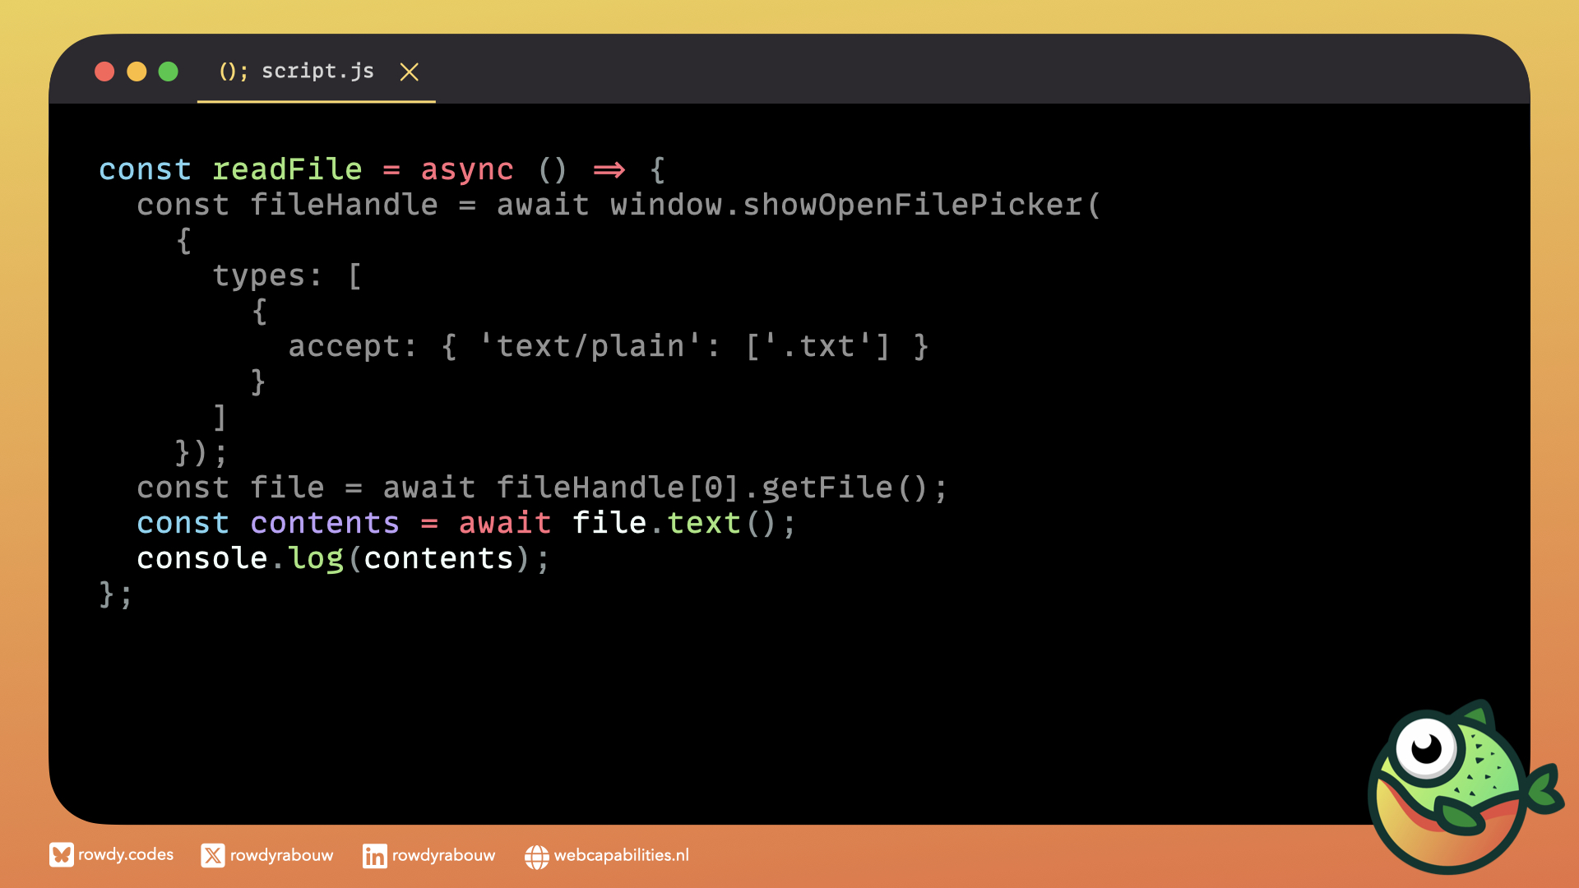The width and height of the screenshot is (1579, 888).
Task: Click the console.log(contents) line
Action: point(342,559)
